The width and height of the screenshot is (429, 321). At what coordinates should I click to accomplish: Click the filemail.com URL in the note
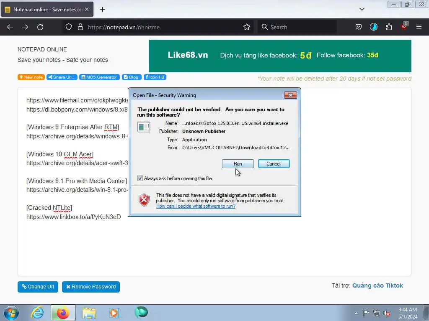coord(77,100)
